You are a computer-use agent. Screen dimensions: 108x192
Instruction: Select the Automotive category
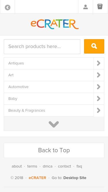[49, 87]
